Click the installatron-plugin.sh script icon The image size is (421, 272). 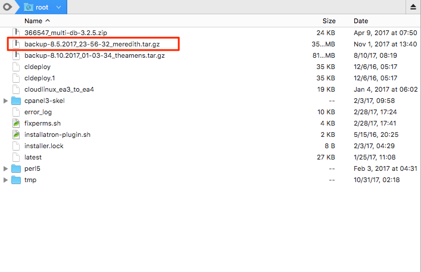coord(16,135)
